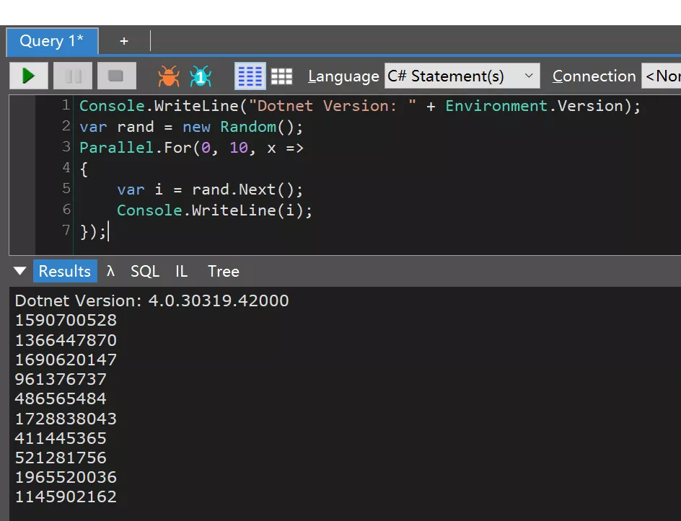The width and height of the screenshot is (681, 521).
Task: Run the query with the green play button
Action: pos(29,76)
